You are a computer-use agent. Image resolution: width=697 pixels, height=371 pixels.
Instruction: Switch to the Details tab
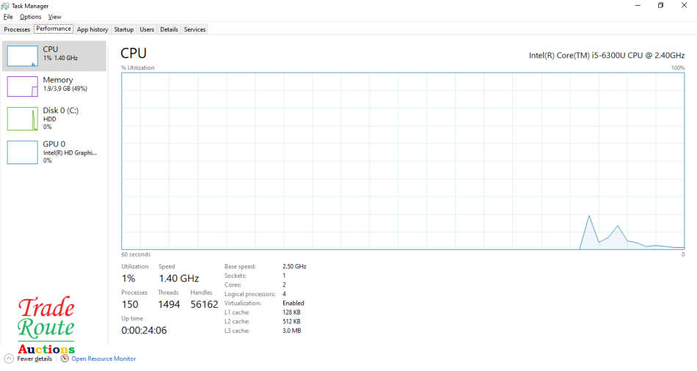coord(169,29)
